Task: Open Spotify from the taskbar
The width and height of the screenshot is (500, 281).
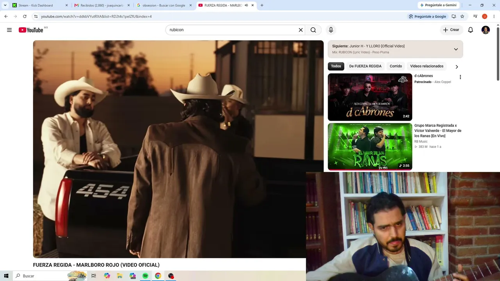Action: point(145,276)
